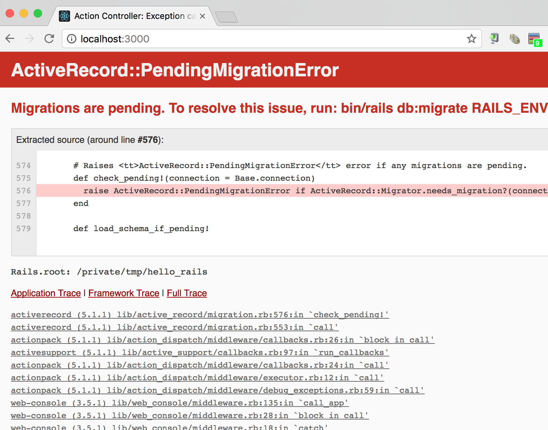Screen dimensions: 548x430
Task: Open debug_exceptions.rb:59 trace line
Action: coord(217,390)
